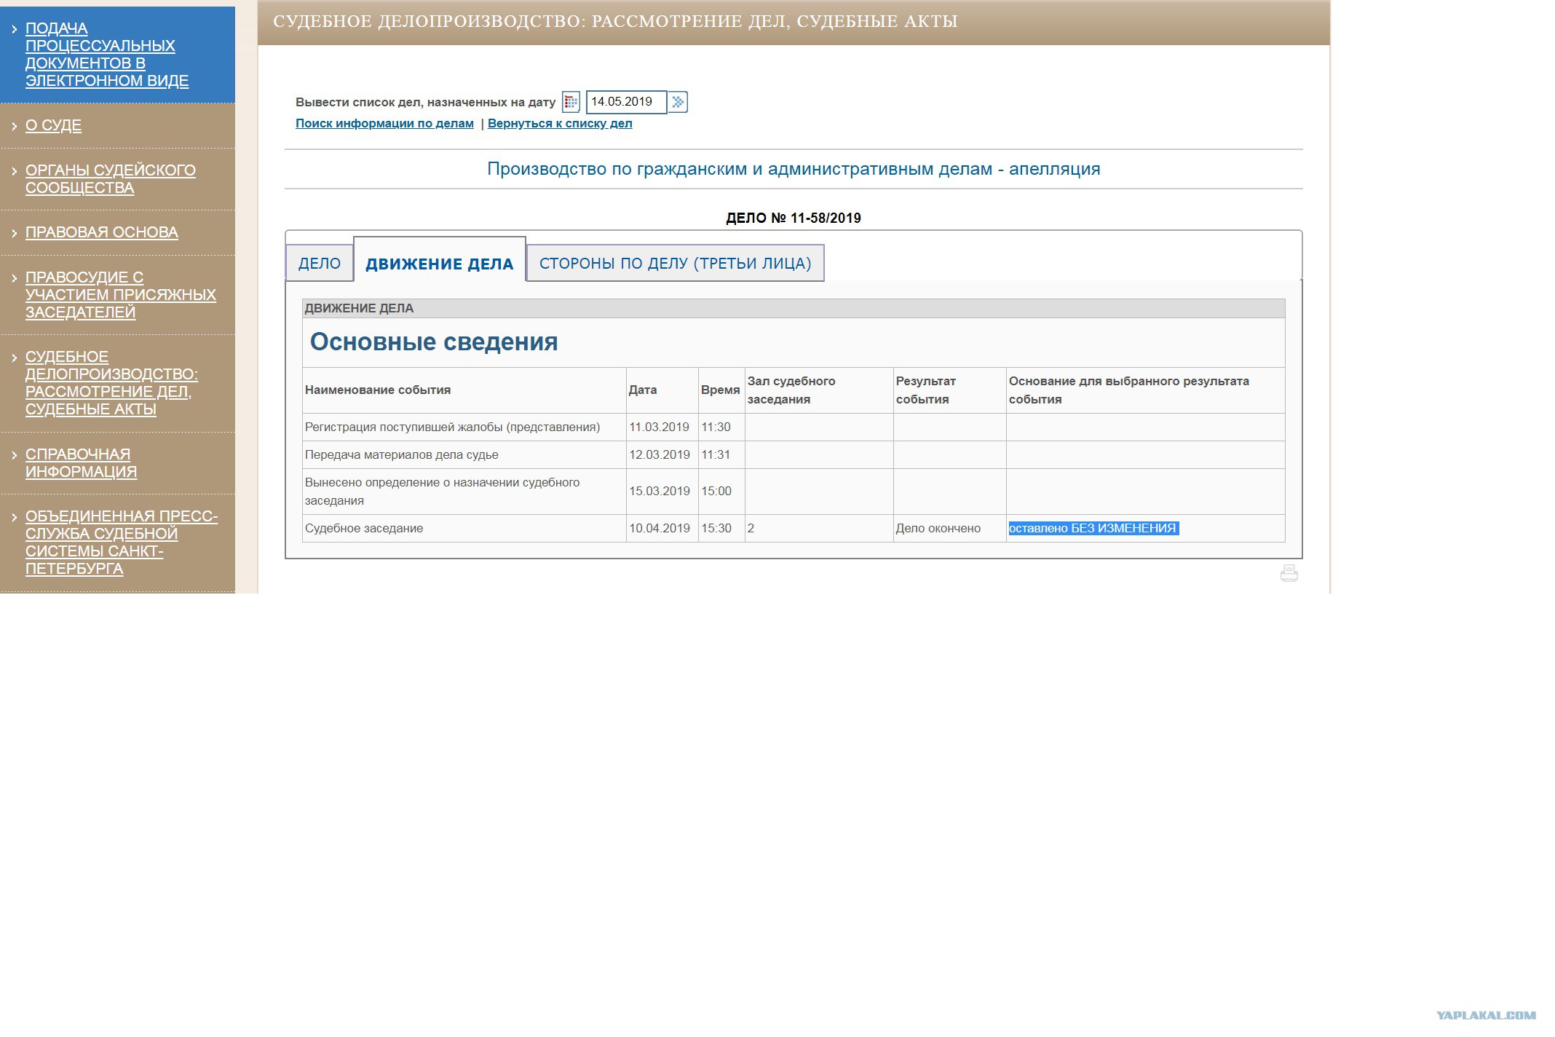Viewport: 1555px width, 1037px height.
Task: Open the calendar date picker icon
Action: pyautogui.click(x=571, y=102)
